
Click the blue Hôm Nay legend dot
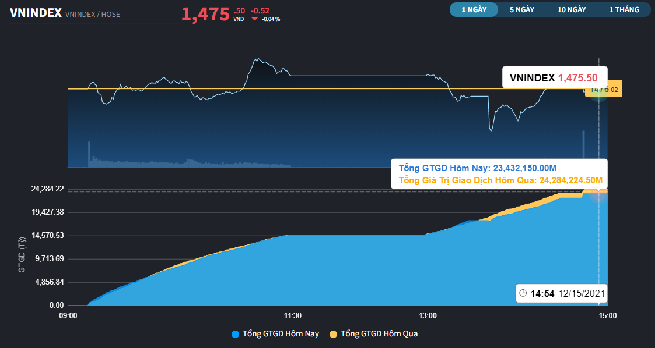click(235, 334)
